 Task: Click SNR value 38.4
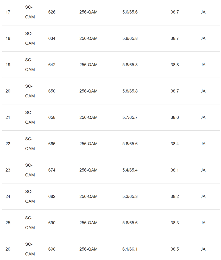[x=175, y=144]
